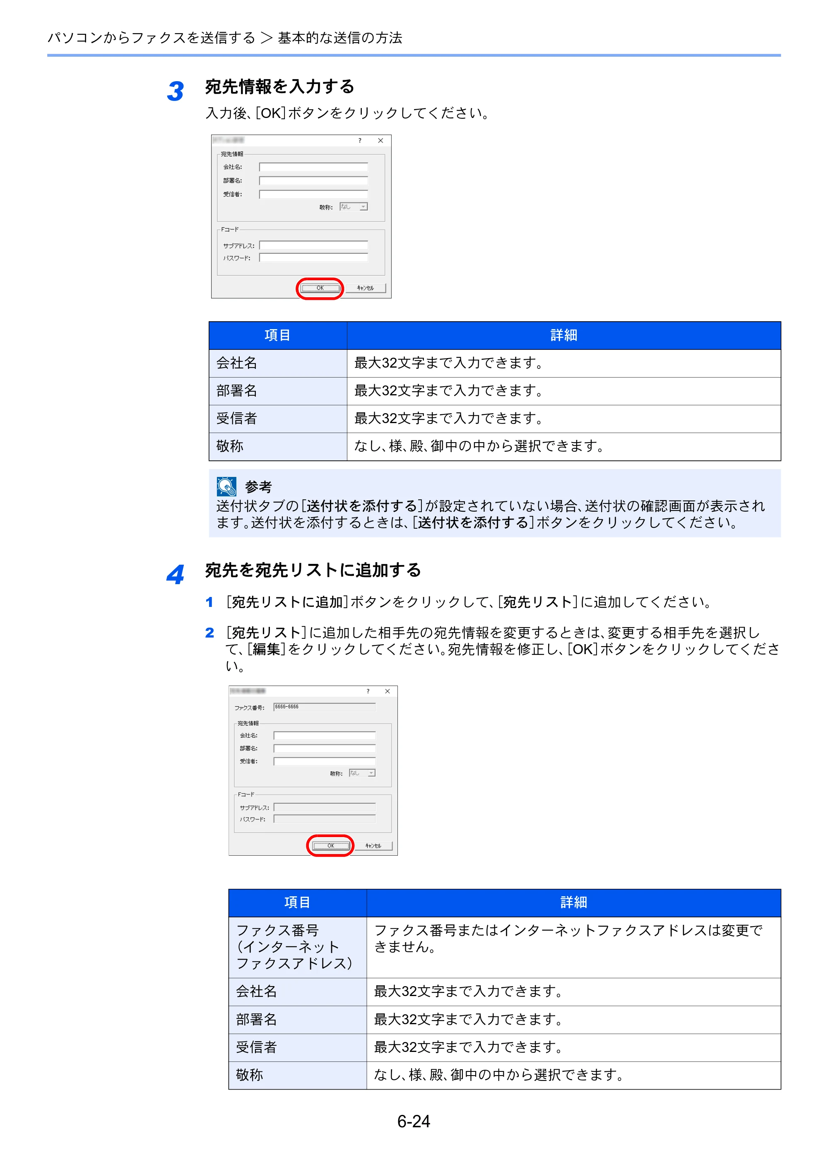Click the cell ファクス番号またはインターネットファクスアドレスは変更できません
The image size is (828, 1172).
(574, 947)
